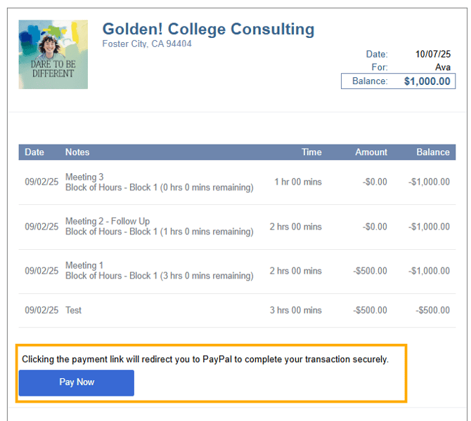This screenshot has height=421, width=471.
Task: Click the -$500.00 balance in Test row
Action: [x=432, y=310]
